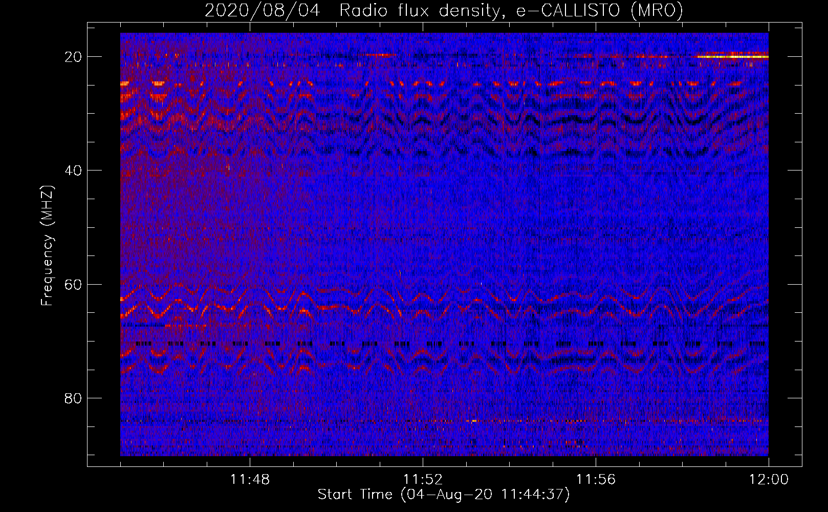Click the 80 MHz frequency tick label

pyautogui.click(x=73, y=398)
